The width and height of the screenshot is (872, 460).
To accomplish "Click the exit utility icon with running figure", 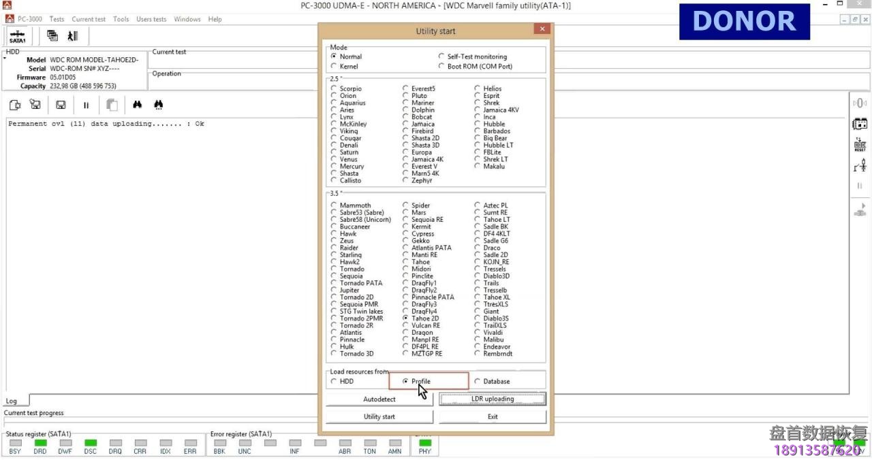I will click(73, 36).
